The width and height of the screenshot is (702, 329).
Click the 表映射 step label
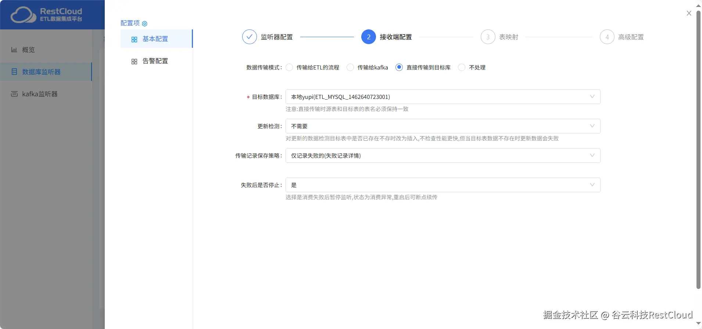coord(509,37)
